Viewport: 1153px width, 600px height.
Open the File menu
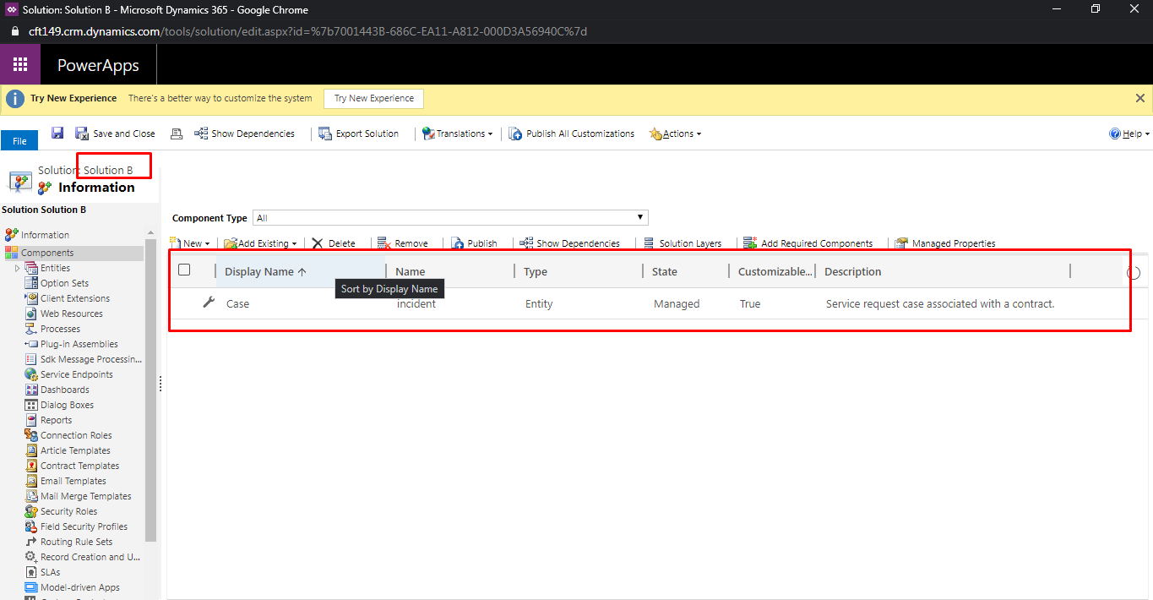(x=19, y=141)
